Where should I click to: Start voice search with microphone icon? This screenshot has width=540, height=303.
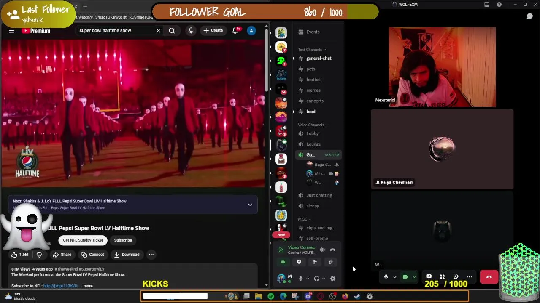pyautogui.click(x=191, y=30)
